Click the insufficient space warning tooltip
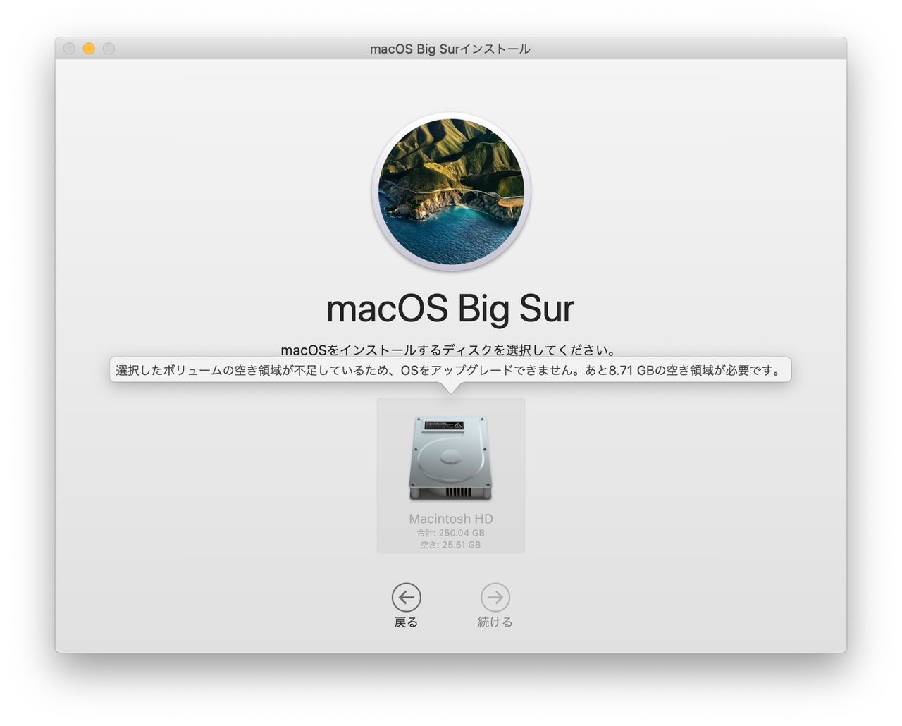Image resolution: width=902 pixels, height=726 pixels. tap(450, 370)
